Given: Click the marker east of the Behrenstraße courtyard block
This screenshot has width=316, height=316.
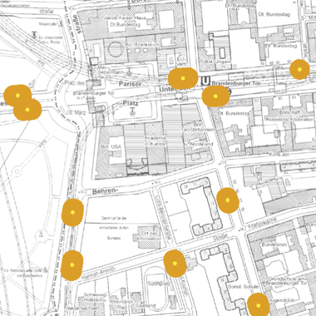Looking at the screenshot, I should click(x=228, y=200).
